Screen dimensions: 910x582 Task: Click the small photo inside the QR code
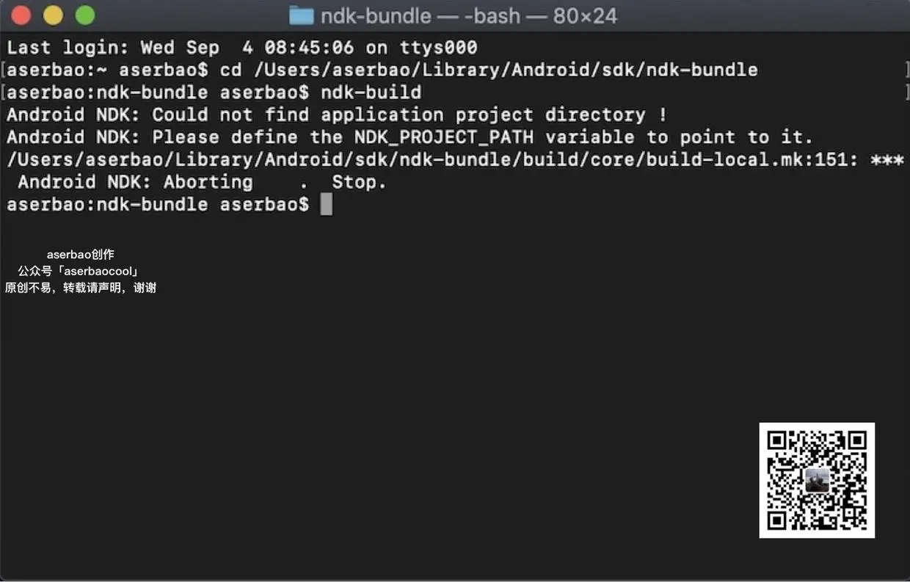coord(817,481)
